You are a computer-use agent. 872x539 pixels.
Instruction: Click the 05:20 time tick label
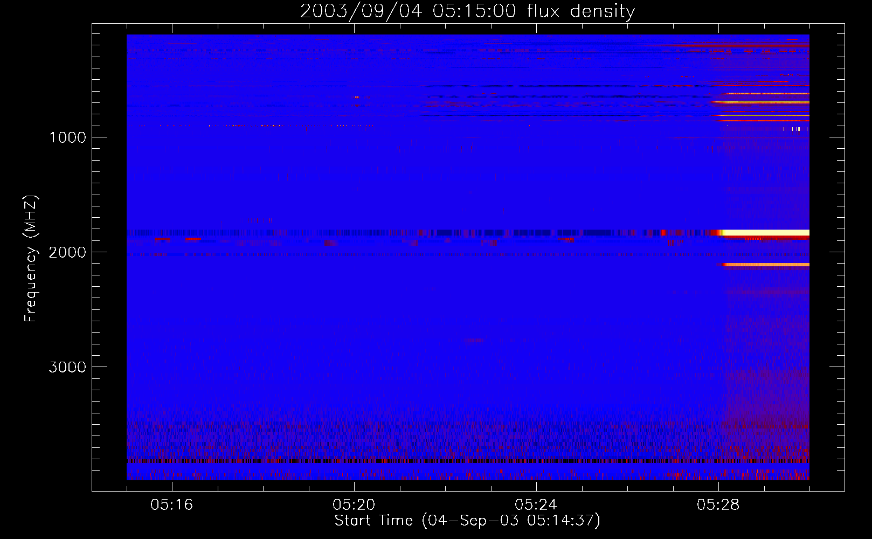[x=354, y=505]
